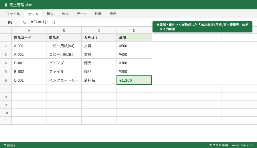Select the インクカートリ… cell
This screenshot has height=148, width=257.
[x=64, y=80]
